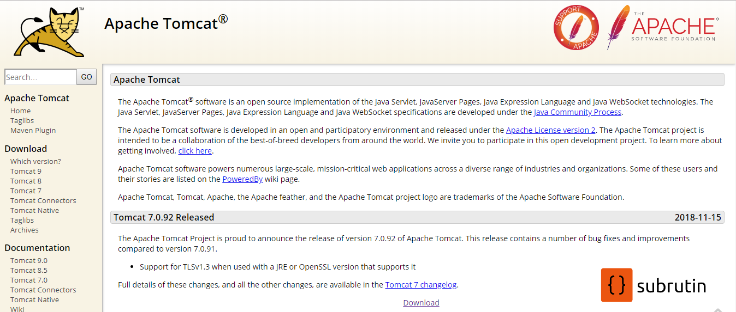Image resolution: width=736 pixels, height=312 pixels.
Task: Open the Tomcat 7 changelog link
Action: [x=421, y=285]
